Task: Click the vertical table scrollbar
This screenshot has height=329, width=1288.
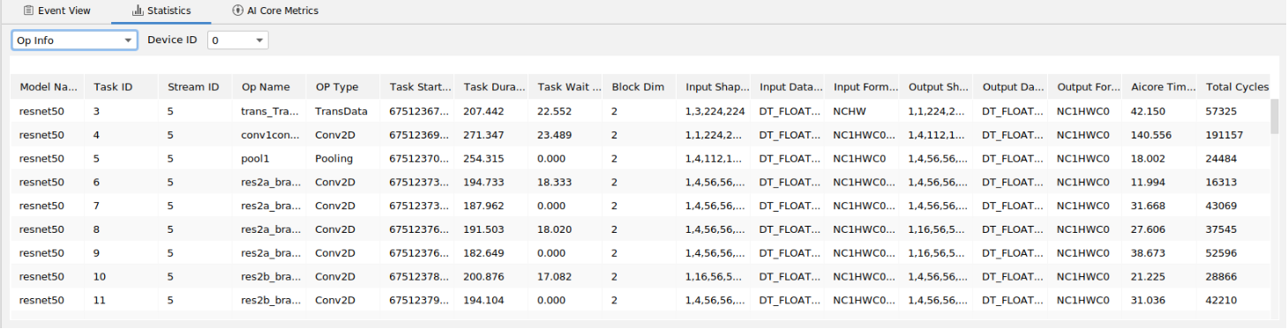Action: pyautogui.click(x=1275, y=116)
